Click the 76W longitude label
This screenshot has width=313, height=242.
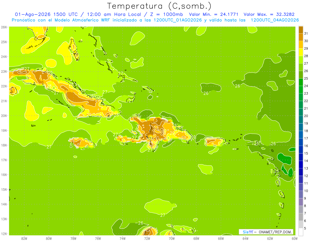(98, 238)
